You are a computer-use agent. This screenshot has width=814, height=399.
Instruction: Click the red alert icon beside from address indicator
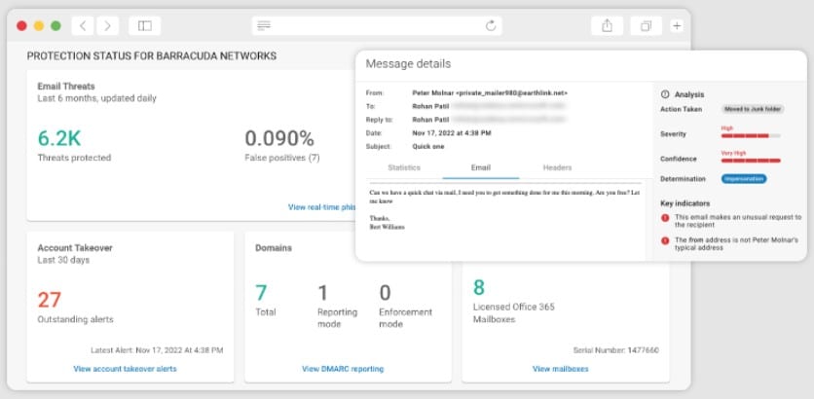pyautogui.click(x=665, y=240)
